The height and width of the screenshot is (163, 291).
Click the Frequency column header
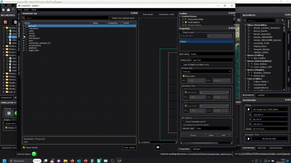113,23
